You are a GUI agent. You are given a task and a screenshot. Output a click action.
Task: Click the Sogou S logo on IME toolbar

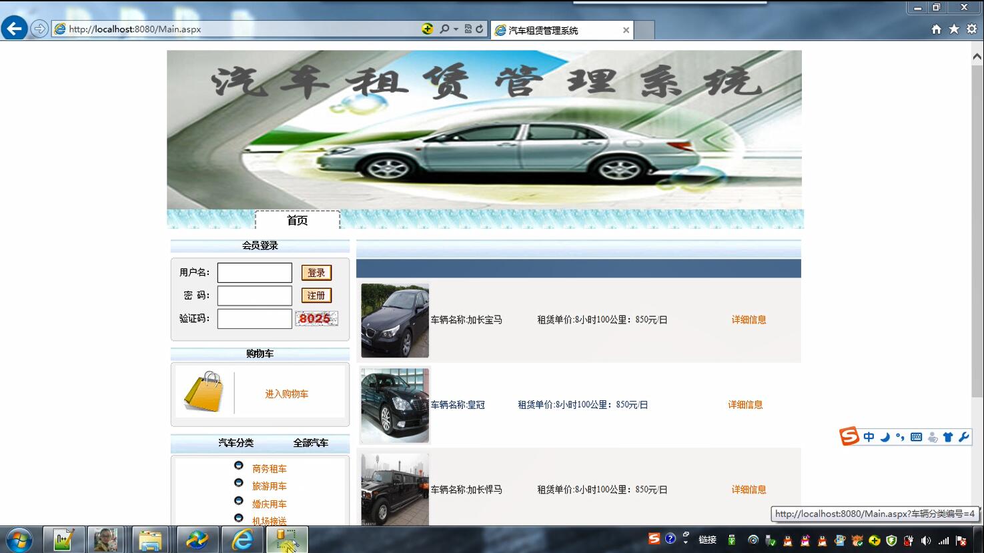pos(849,437)
